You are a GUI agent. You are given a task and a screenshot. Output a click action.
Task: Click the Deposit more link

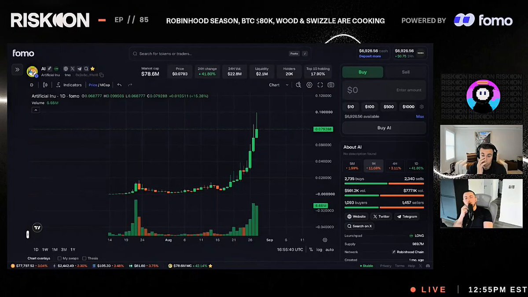[370, 56]
